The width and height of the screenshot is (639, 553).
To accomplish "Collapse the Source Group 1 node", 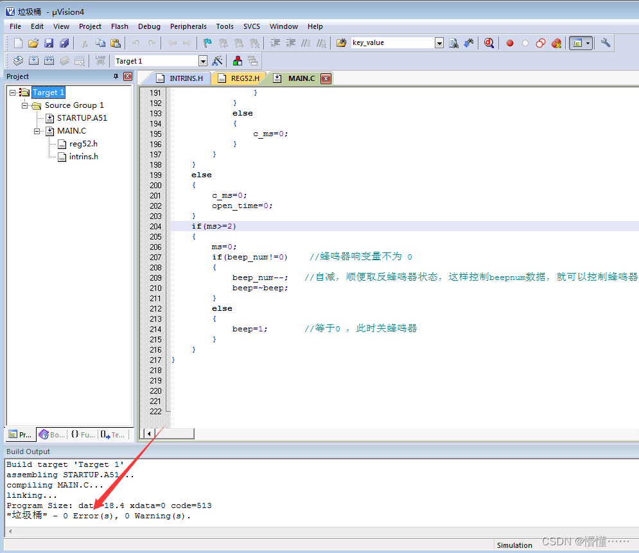I will (x=24, y=105).
